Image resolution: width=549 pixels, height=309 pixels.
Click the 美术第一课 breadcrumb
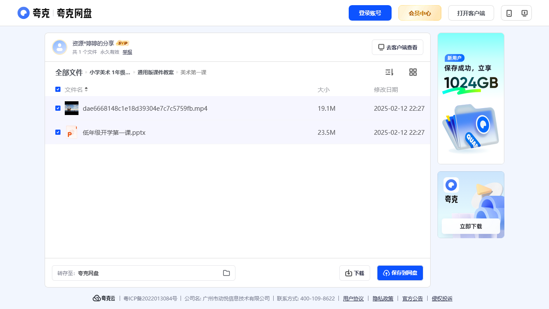point(193,73)
